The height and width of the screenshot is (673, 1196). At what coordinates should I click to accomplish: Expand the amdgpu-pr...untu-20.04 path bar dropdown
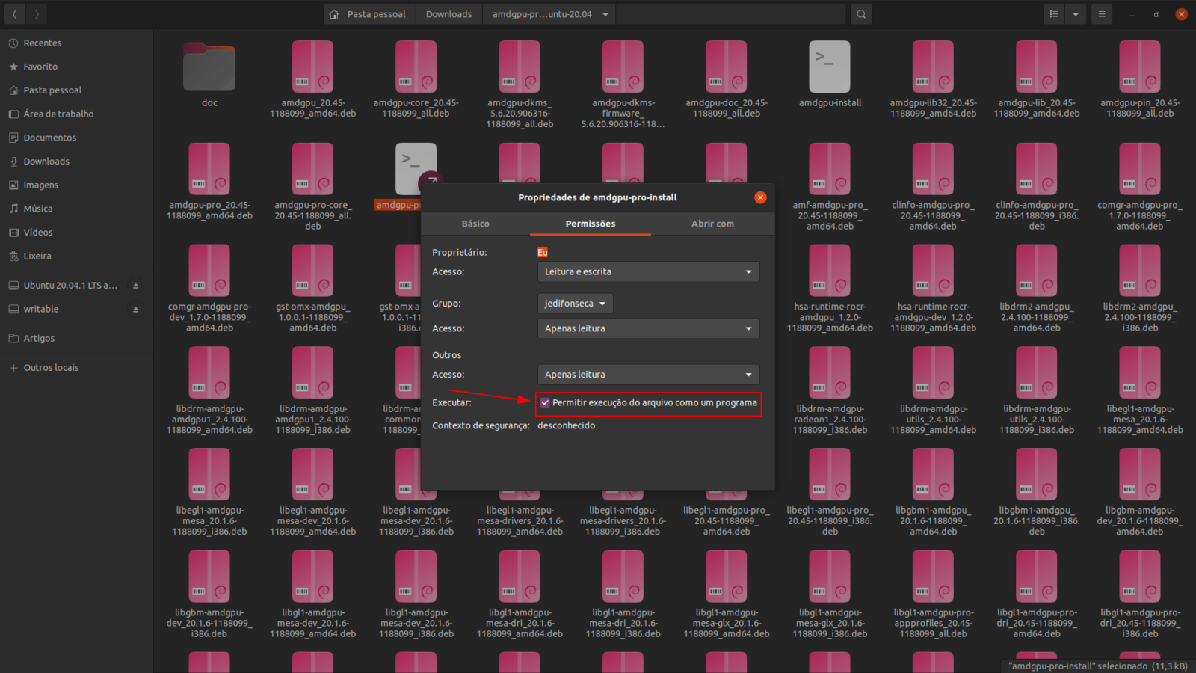pos(603,13)
